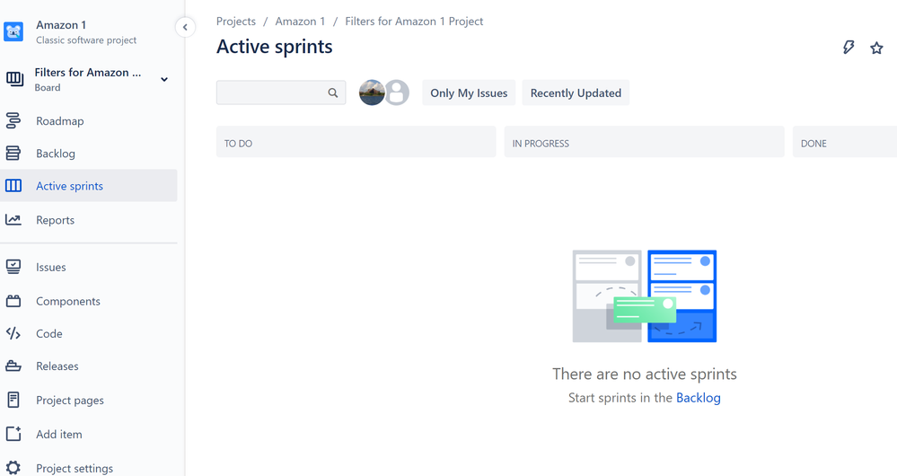897x476 pixels.
Task: Click the IN PROGRESS column header
Action: (x=644, y=142)
